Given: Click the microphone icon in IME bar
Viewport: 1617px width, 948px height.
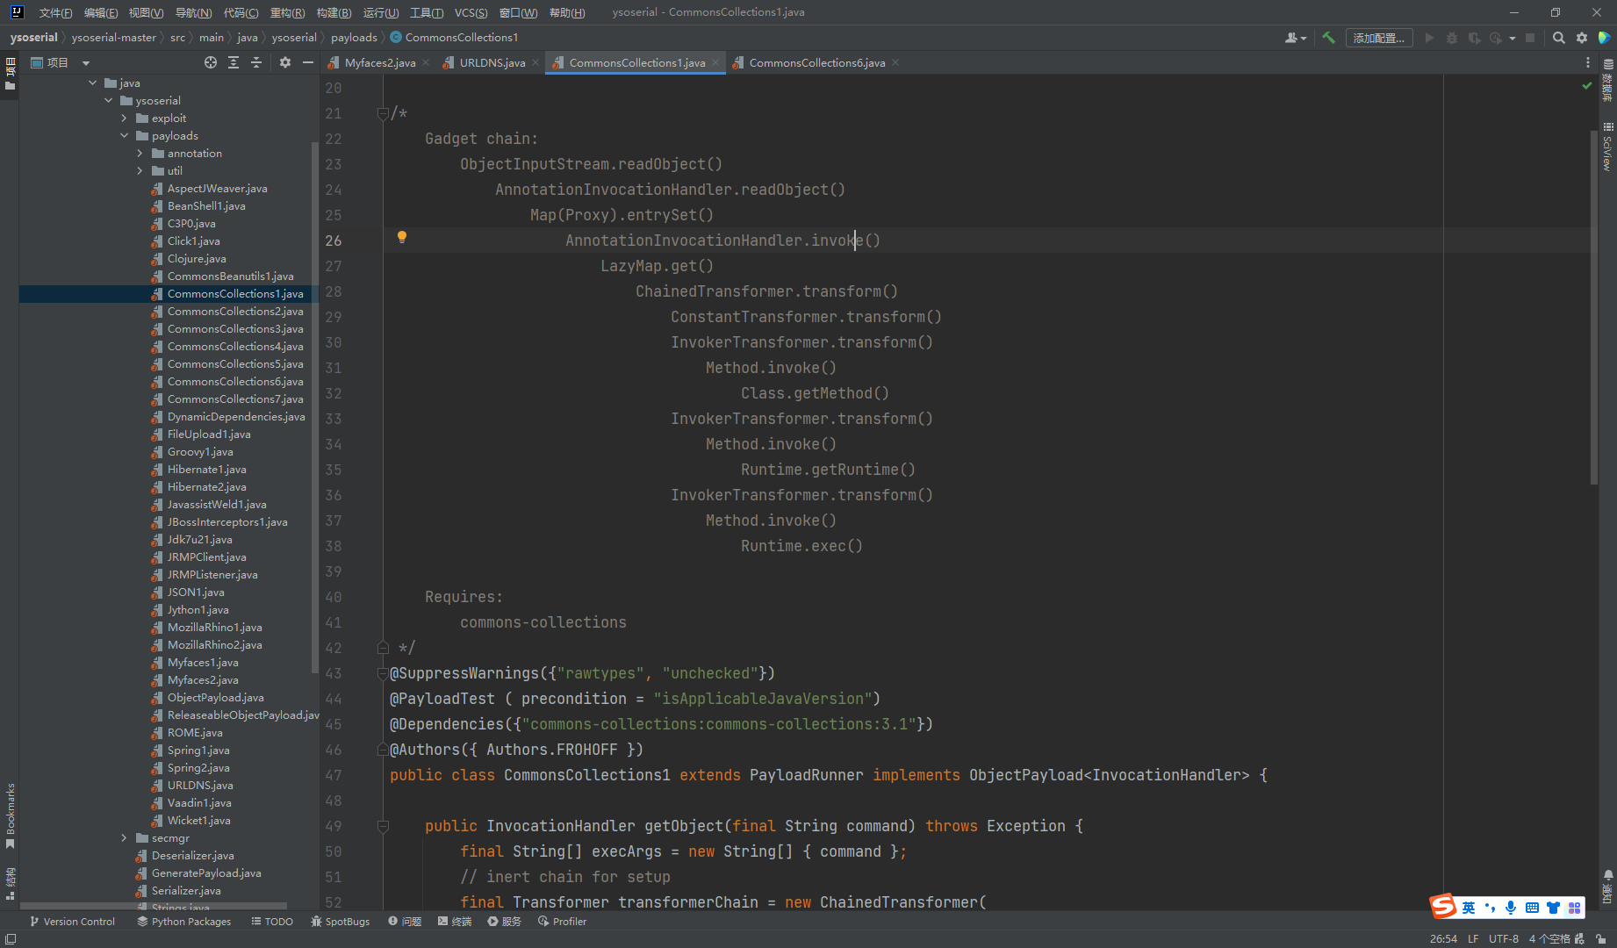Looking at the screenshot, I should (1510, 908).
